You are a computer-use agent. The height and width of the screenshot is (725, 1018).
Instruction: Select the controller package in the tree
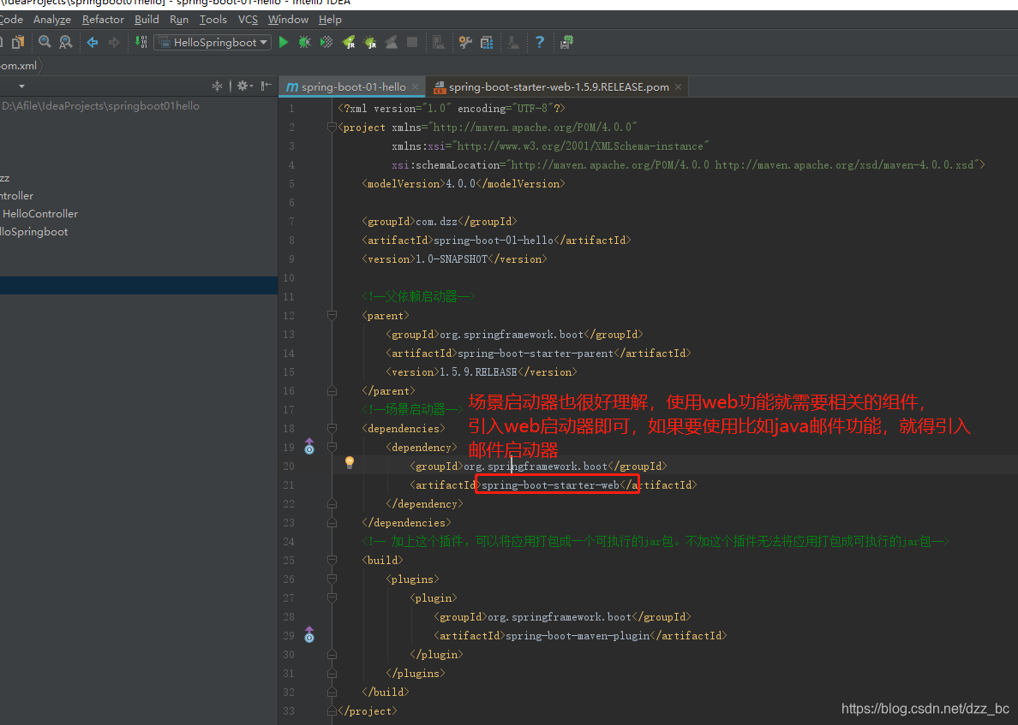click(x=17, y=196)
